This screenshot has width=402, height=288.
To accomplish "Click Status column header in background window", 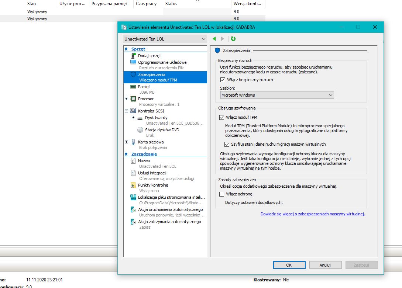I will [197, 4].
